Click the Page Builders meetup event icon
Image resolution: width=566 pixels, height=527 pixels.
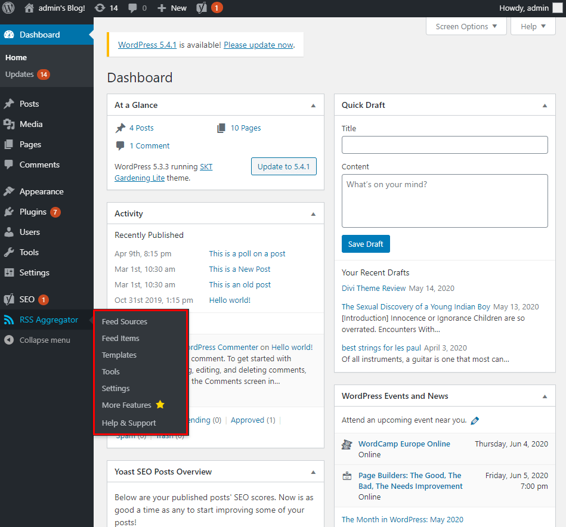(347, 476)
